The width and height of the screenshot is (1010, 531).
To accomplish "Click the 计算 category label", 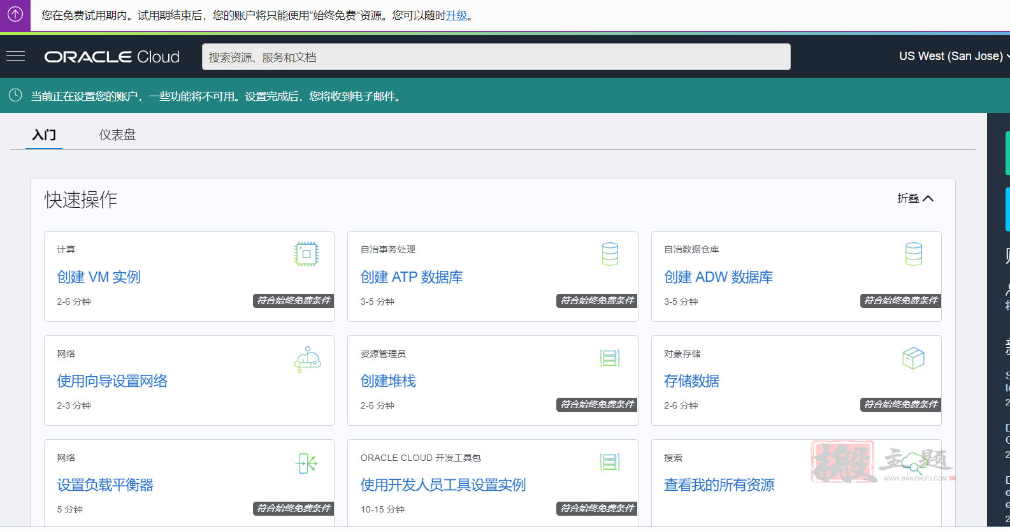I will pos(66,249).
